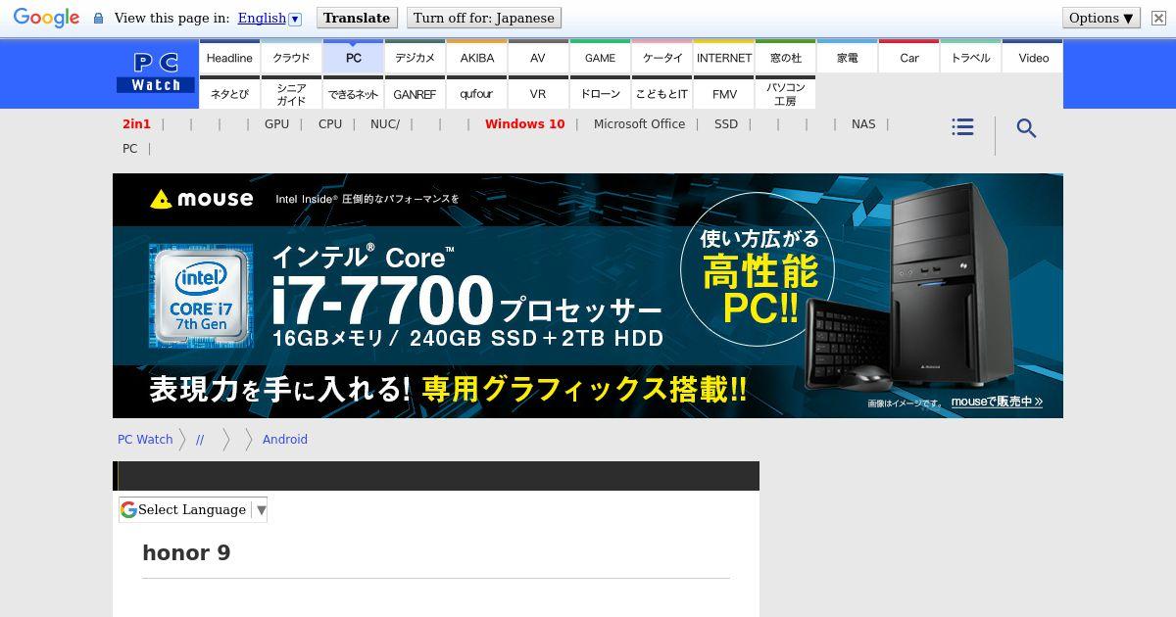Open the GANREF tab

(x=415, y=93)
